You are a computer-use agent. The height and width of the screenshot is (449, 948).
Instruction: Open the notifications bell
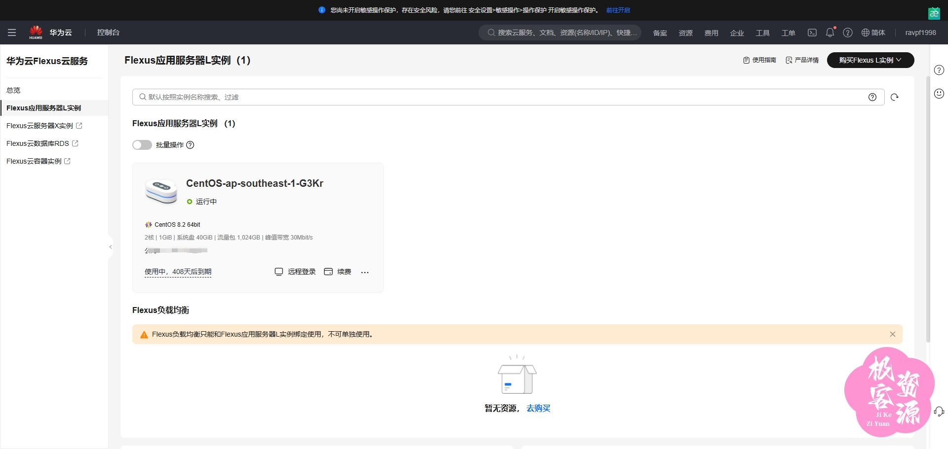tap(830, 33)
